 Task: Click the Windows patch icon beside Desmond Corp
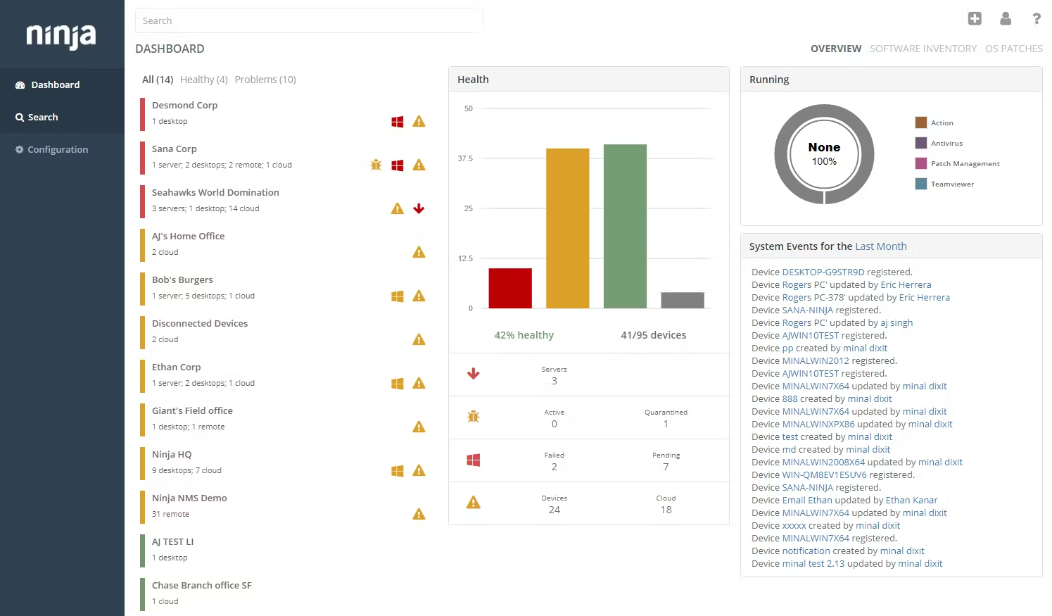pos(397,121)
